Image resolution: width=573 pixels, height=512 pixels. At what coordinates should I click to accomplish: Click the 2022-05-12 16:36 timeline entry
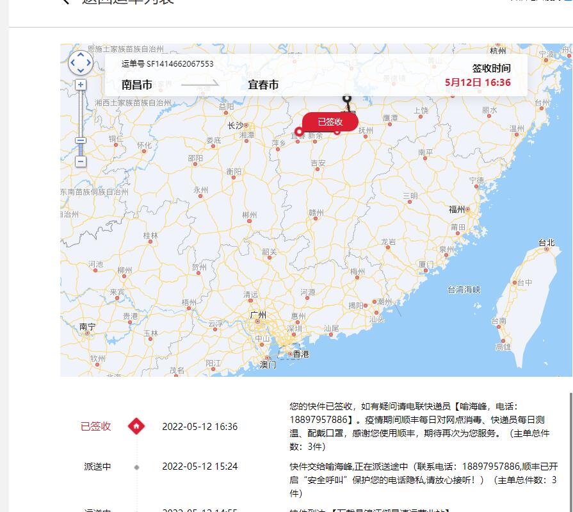(x=200, y=427)
